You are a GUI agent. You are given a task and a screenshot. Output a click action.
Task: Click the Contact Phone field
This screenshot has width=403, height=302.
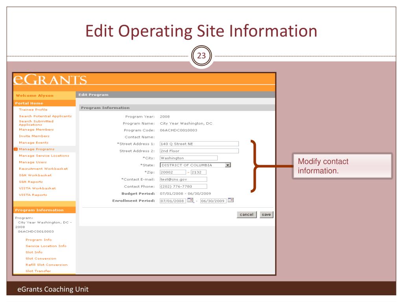[183, 186]
